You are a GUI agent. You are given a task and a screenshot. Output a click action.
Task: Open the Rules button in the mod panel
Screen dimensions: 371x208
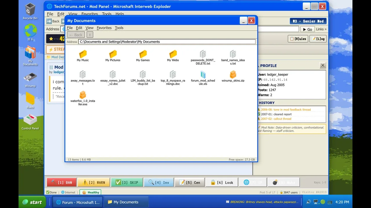pyautogui.click(x=298, y=39)
